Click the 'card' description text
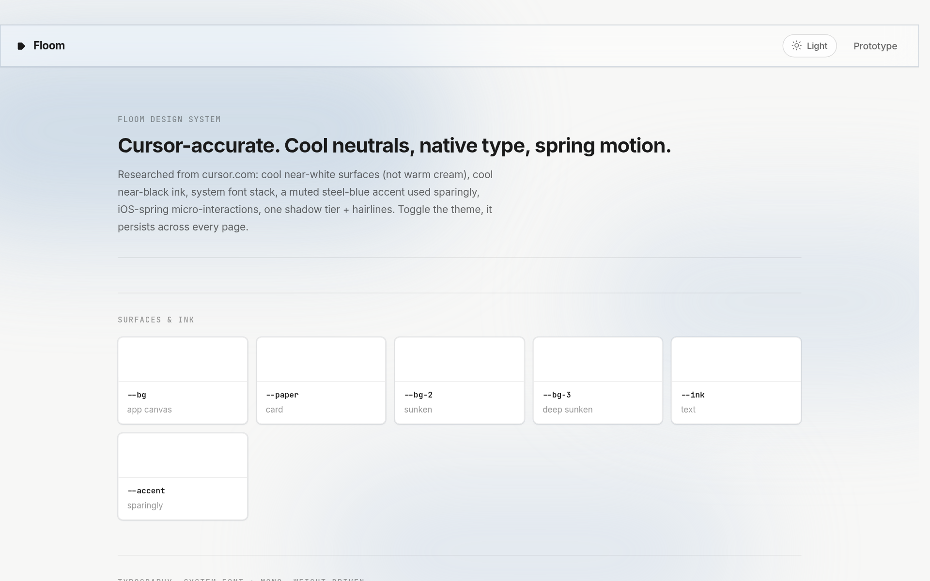The image size is (930, 581). (274, 410)
